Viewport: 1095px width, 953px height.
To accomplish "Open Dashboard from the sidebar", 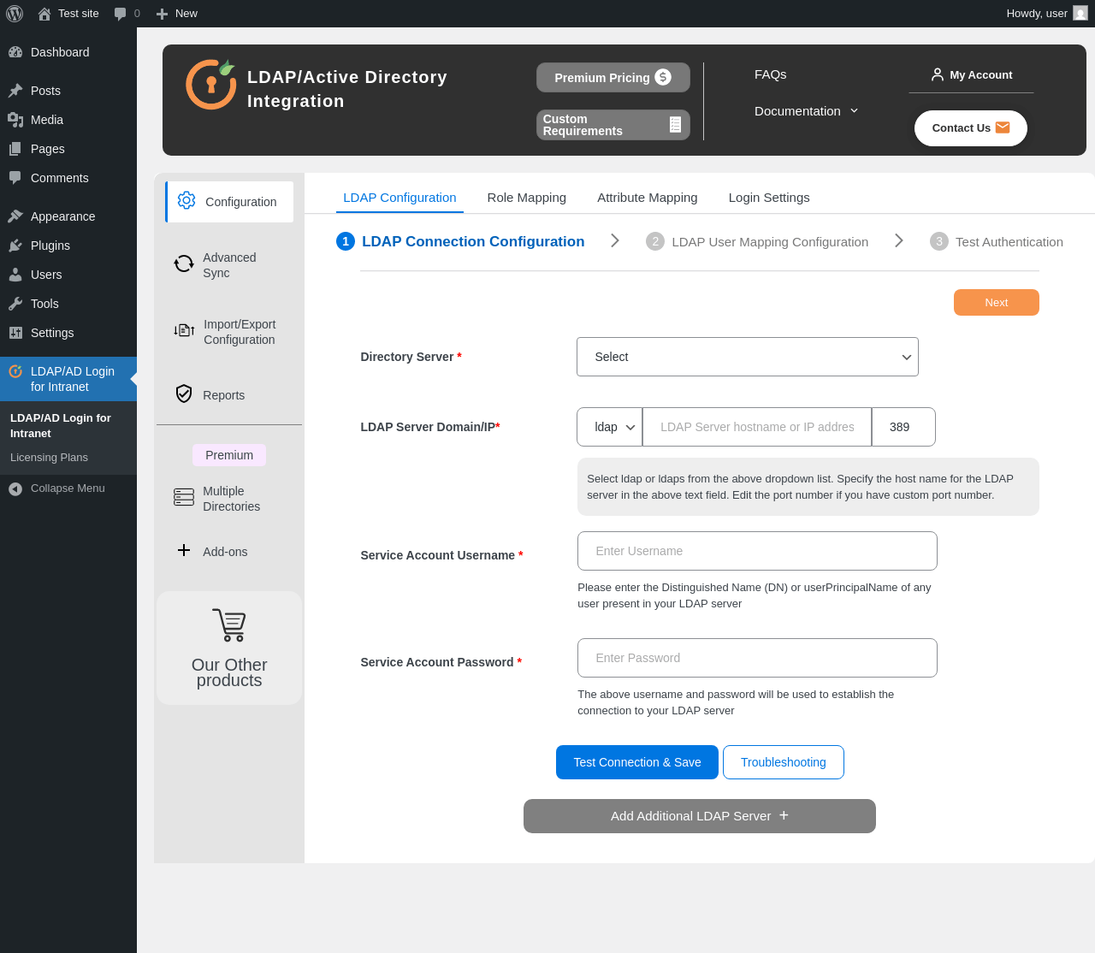I will [68, 52].
